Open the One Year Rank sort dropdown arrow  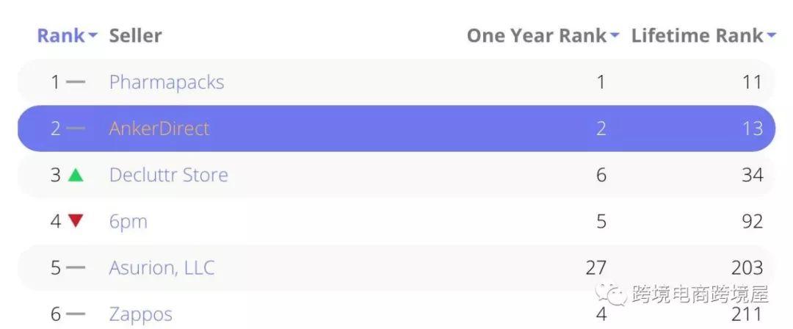[614, 36]
